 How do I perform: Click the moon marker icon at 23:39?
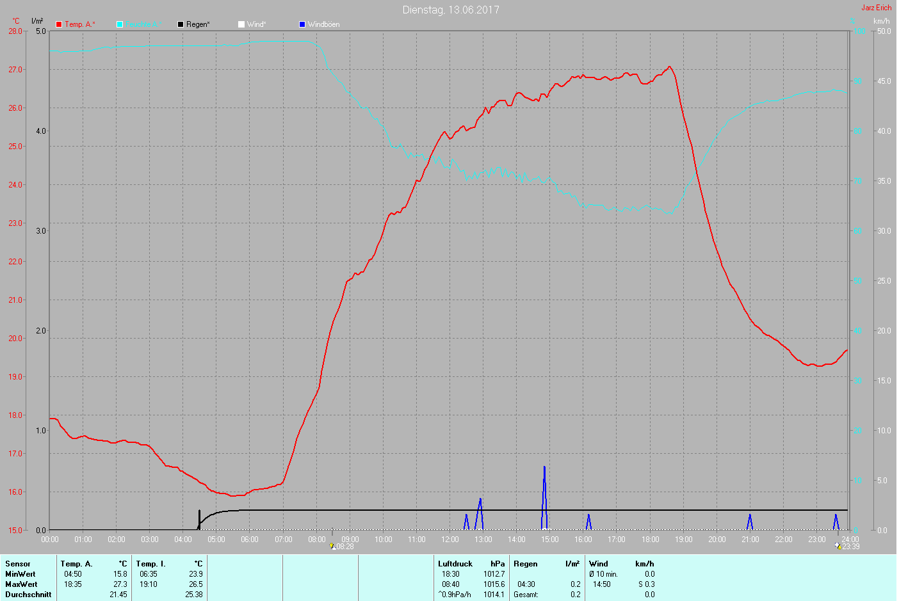(838, 546)
